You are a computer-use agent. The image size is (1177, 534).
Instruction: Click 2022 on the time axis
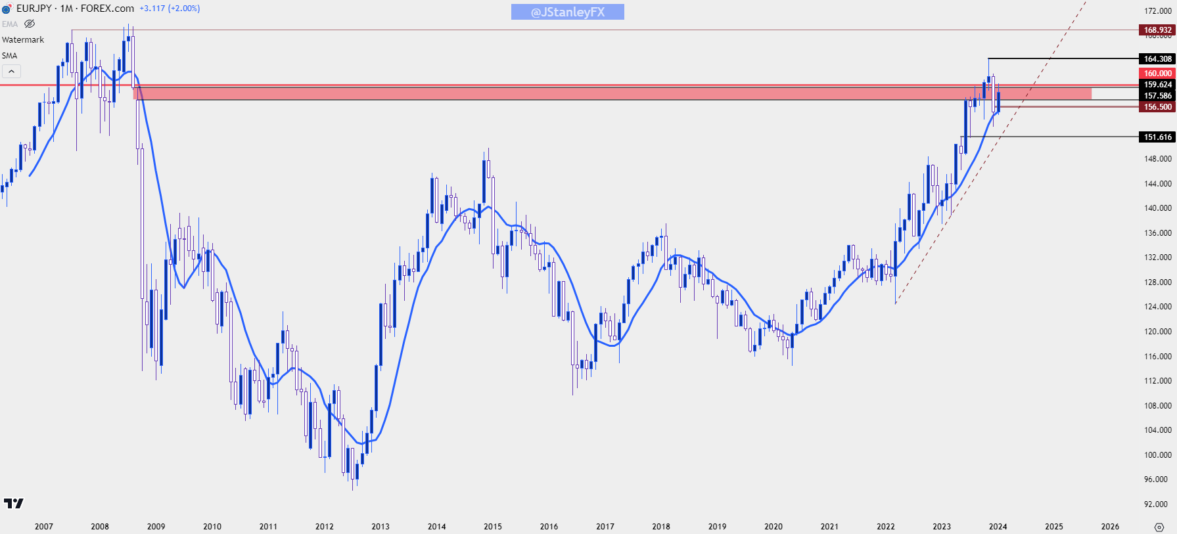886,527
